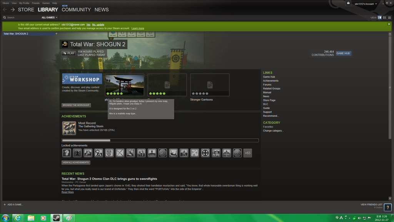The width and height of the screenshot is (394, 222).
Task: Open the help question mark icon
Action: [388, 207]
